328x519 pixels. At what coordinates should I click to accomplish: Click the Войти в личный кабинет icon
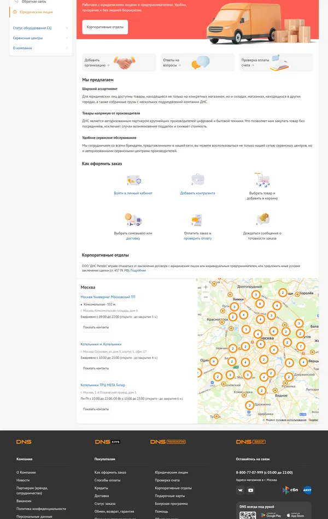tap(133, 180)
